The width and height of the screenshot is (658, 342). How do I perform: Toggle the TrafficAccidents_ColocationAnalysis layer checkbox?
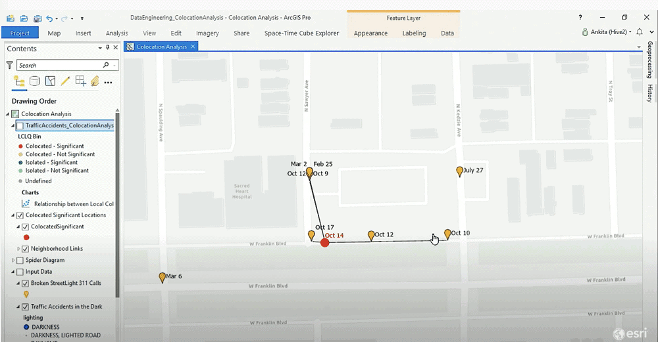point(20,125)
